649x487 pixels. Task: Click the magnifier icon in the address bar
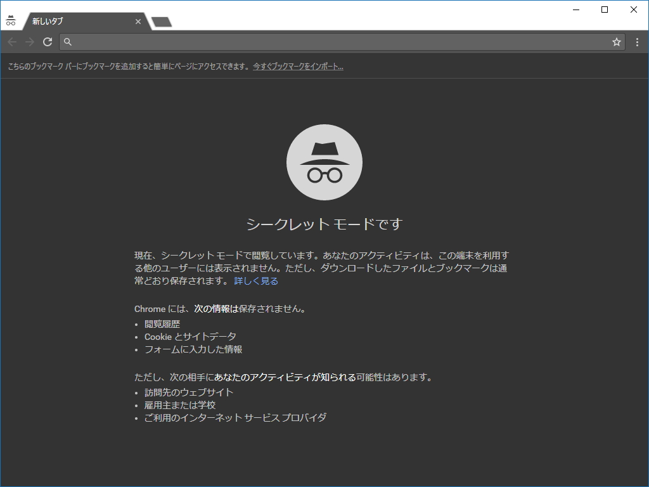[67, 42]
